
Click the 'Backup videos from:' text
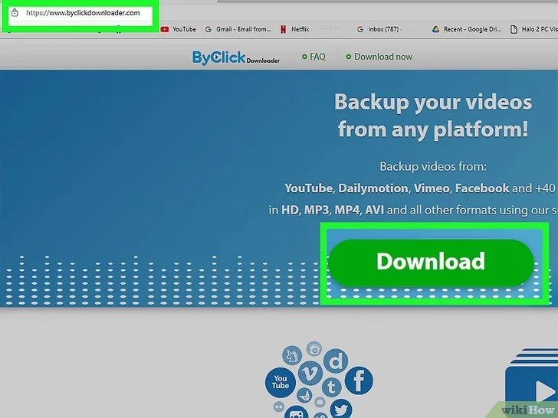pyautogui.click(x=433, y=166)
